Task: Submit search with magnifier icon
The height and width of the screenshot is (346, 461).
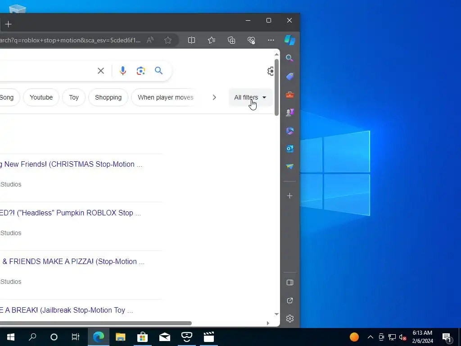Action: click(159, 71)
